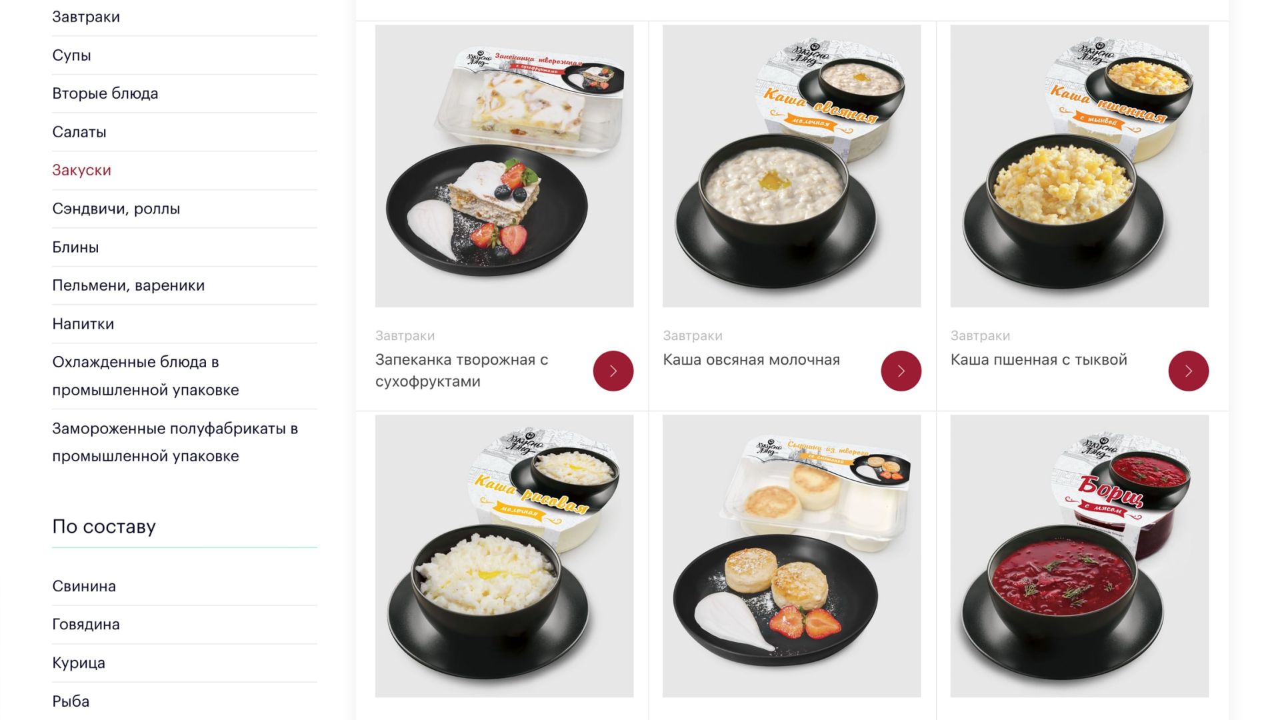Screen dimensions: 1280x720
Task: Open the Завтраки category in sidebar
Action: (86, 17)
